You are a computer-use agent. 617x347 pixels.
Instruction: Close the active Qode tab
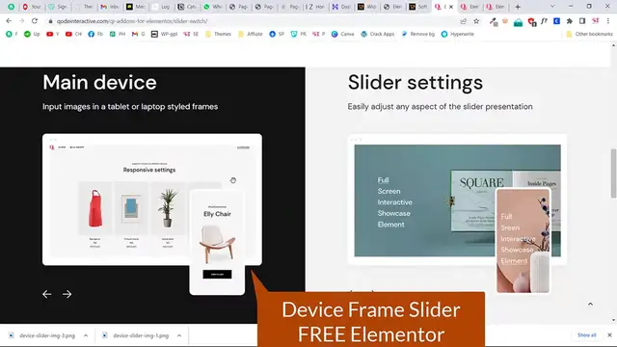(451, 7)
